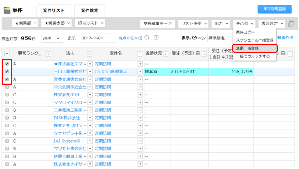Image resolution: width=299 pixels, height=169 pixels.
Task: Click the 案件 folder icon
Action: coord(7,10)
